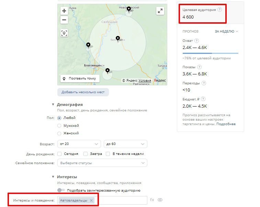Click impressions value 3.6K — 6.8K

(195, 74)
